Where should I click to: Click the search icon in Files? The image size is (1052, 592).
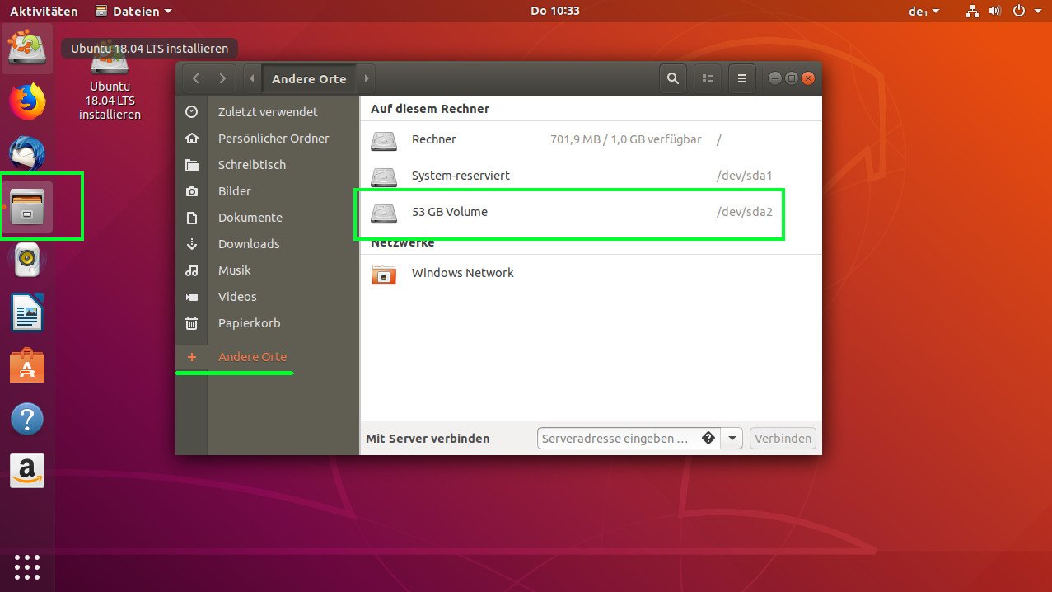(673, 78)
